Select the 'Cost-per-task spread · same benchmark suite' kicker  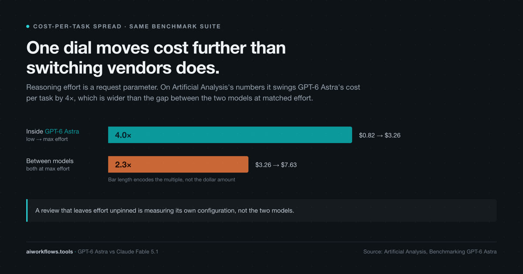tap(127, 27)
